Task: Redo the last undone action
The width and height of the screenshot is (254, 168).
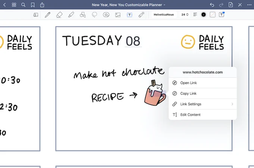Action: click(x=221, y=5)
